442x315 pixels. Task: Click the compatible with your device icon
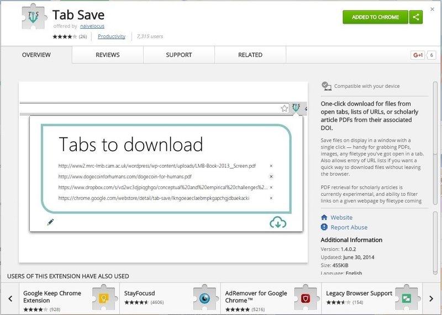pyautogui.click(x=327, y=86)
